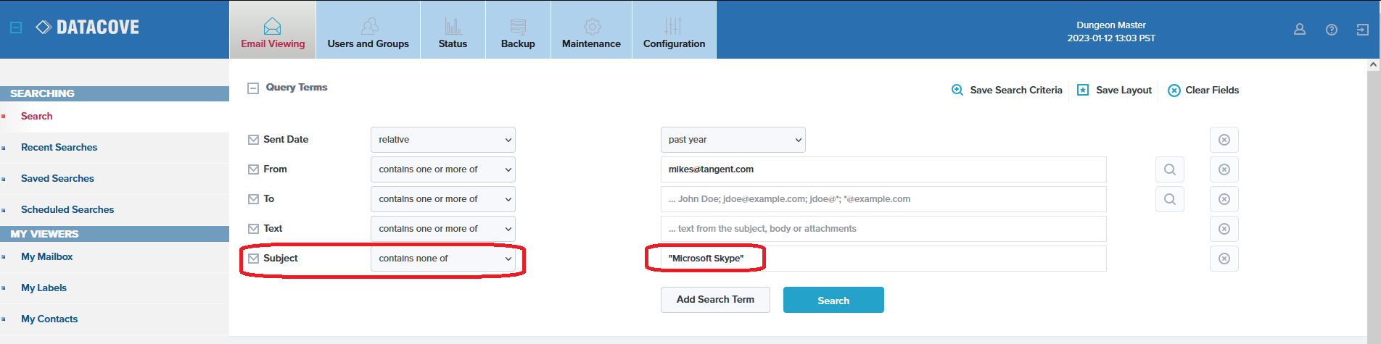
Task: Click the logout icon in header
Action: [1363, 30]
